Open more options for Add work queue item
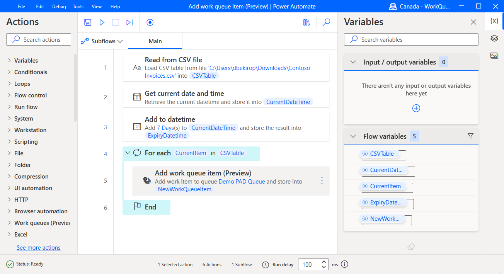The image size is (504, 274). 322,180
